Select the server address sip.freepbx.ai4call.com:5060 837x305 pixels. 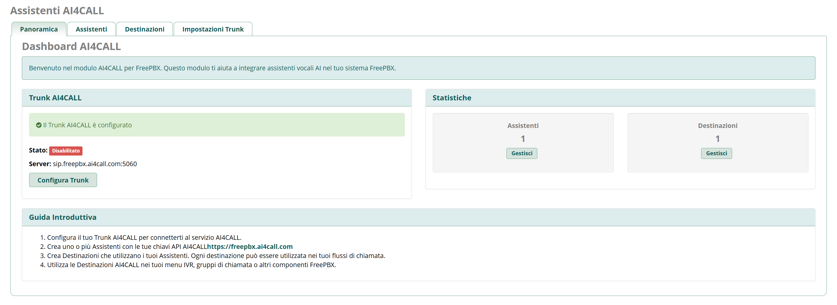click(x=95, y=164)
